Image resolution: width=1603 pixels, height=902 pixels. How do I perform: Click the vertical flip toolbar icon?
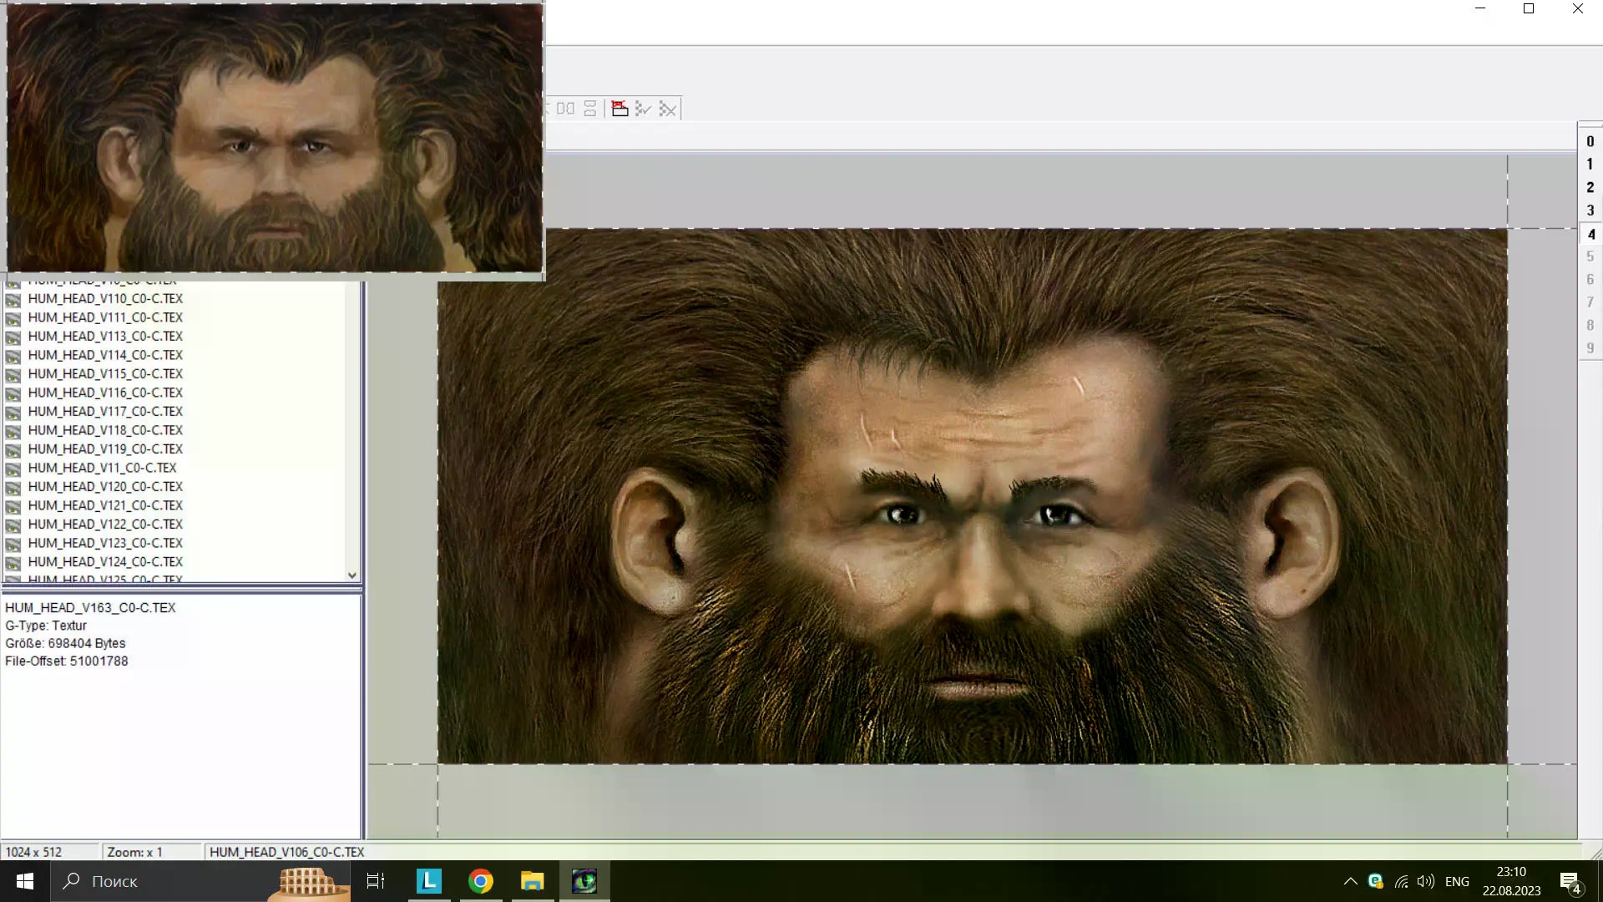(590, 109)
